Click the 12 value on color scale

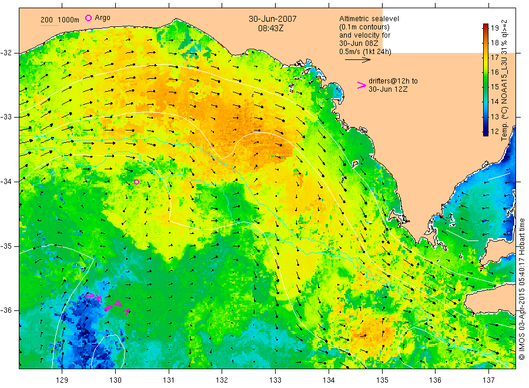pos(494,131)
